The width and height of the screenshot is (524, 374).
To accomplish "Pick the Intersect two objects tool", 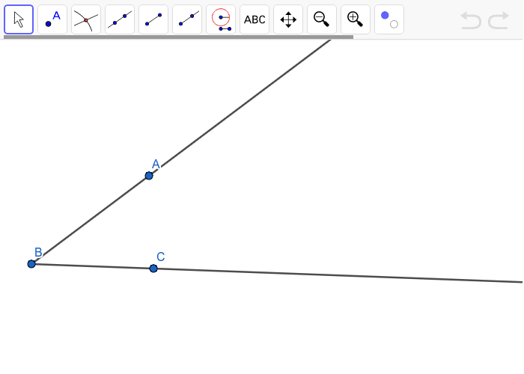I will click(x=86, y=19).
